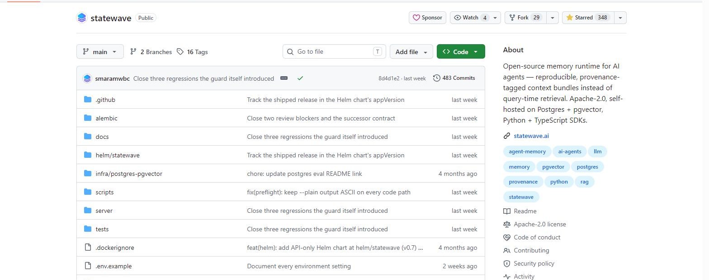Fork the repository with the Fork button
The width and height of the screenshot is (709, 280).
(525, 18)
